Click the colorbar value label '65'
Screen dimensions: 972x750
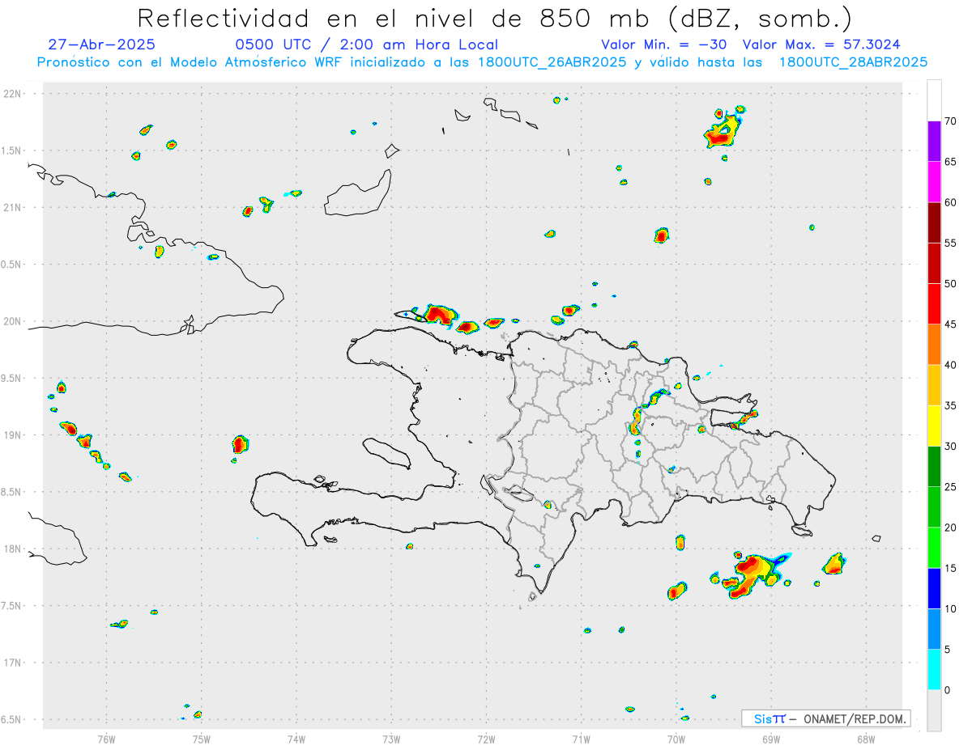952,162
